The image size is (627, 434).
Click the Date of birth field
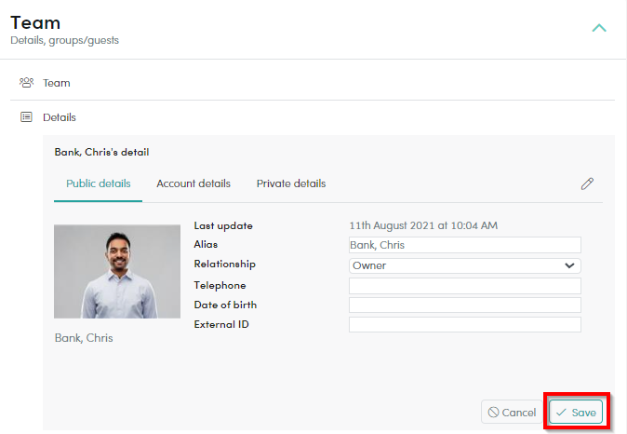[464, 305]
